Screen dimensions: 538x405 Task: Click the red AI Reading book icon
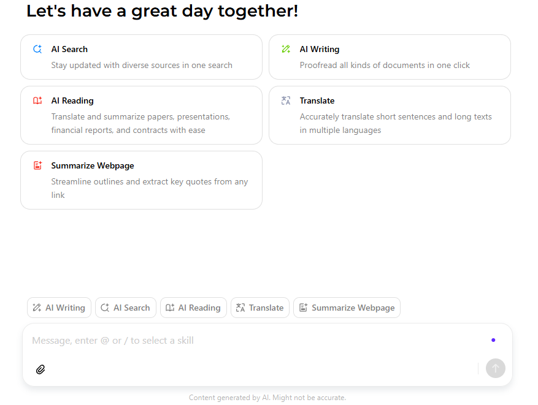pyautogui.click(x=37, y=100)
